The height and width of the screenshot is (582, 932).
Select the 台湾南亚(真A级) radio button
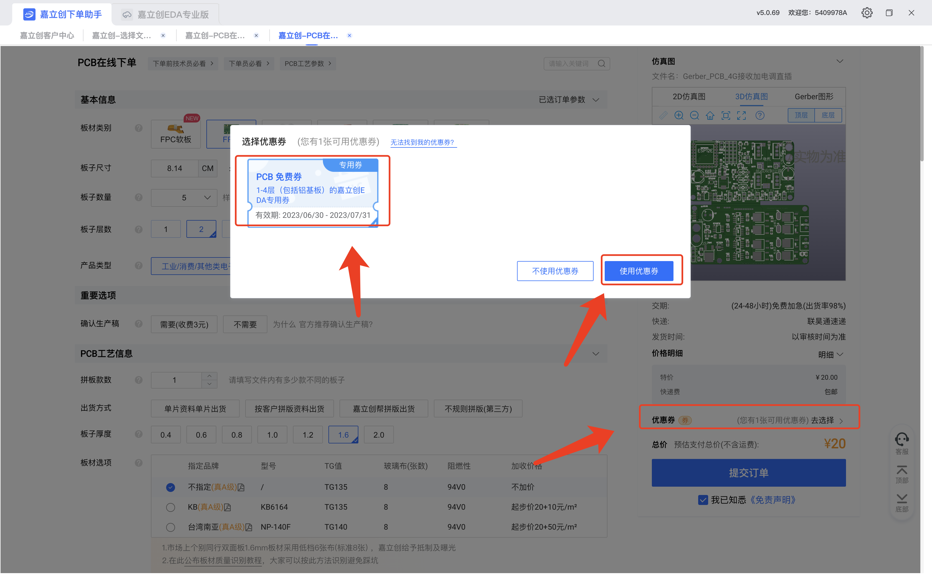(x=170, y=527)
